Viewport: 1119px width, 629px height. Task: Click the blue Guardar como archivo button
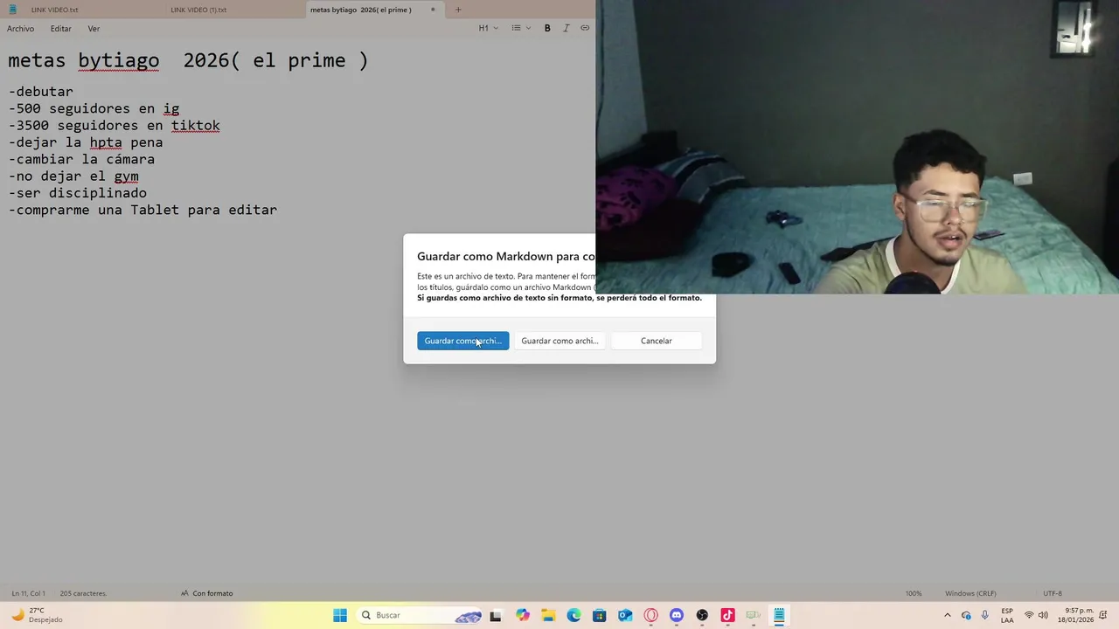(x=462, y=341)
